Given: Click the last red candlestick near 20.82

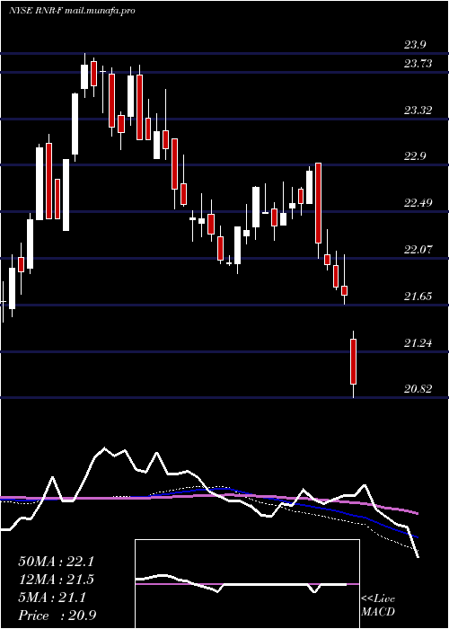Looking at the screenshot, I should click(353, 362).
